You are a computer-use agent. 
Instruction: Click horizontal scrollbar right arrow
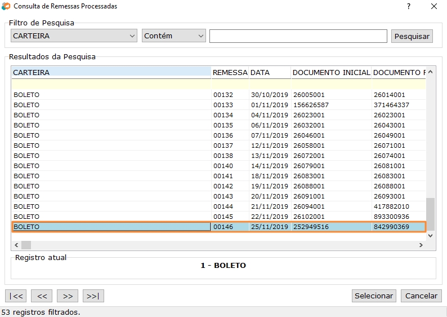pos(421,245)
